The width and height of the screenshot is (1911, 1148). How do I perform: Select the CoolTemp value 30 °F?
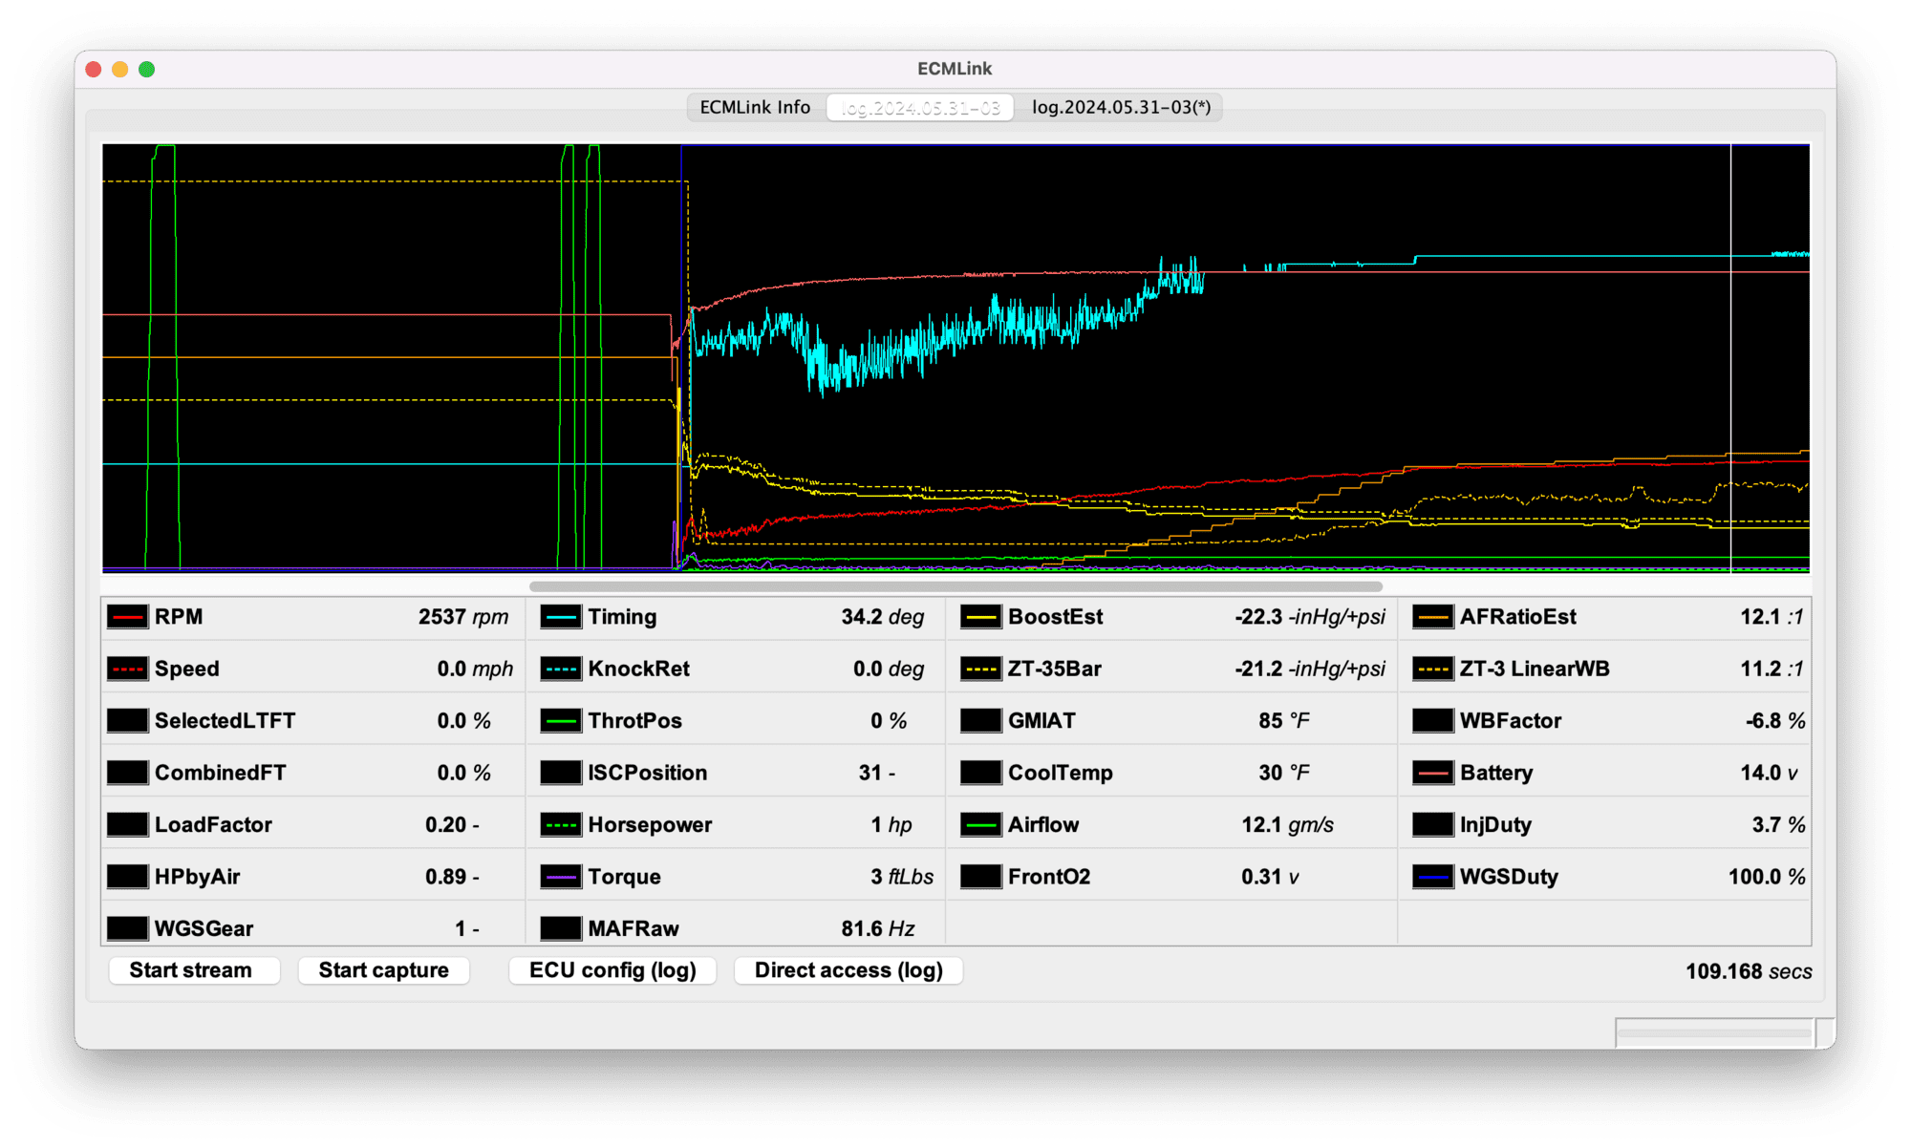tap(1283, 773)
